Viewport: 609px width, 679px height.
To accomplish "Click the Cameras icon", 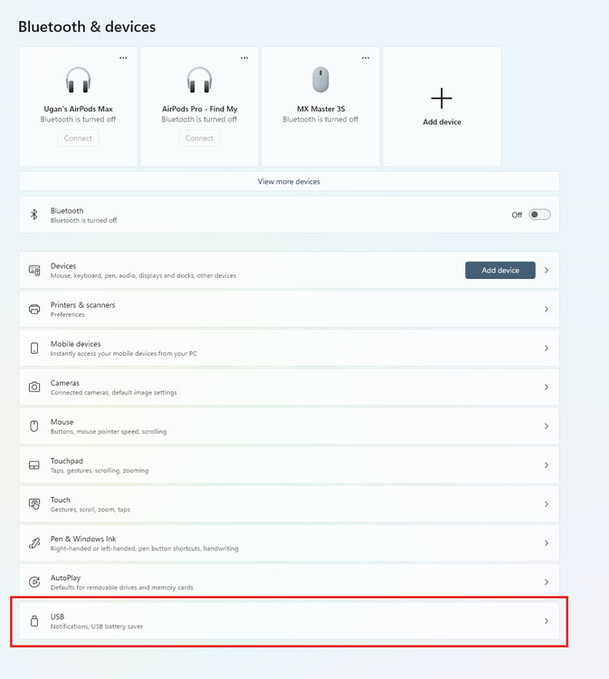I will coord(34,387).
